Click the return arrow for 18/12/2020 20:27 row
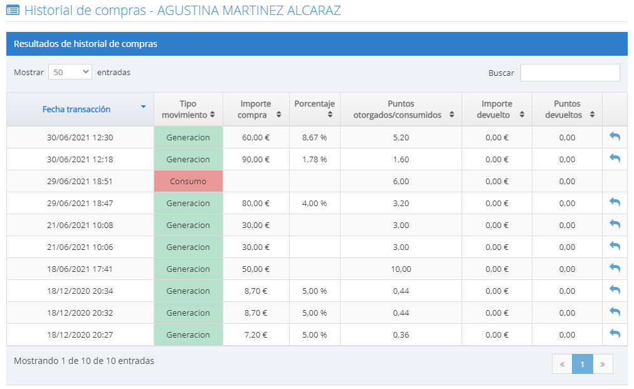The image size is (634, 389). point(615,334)
